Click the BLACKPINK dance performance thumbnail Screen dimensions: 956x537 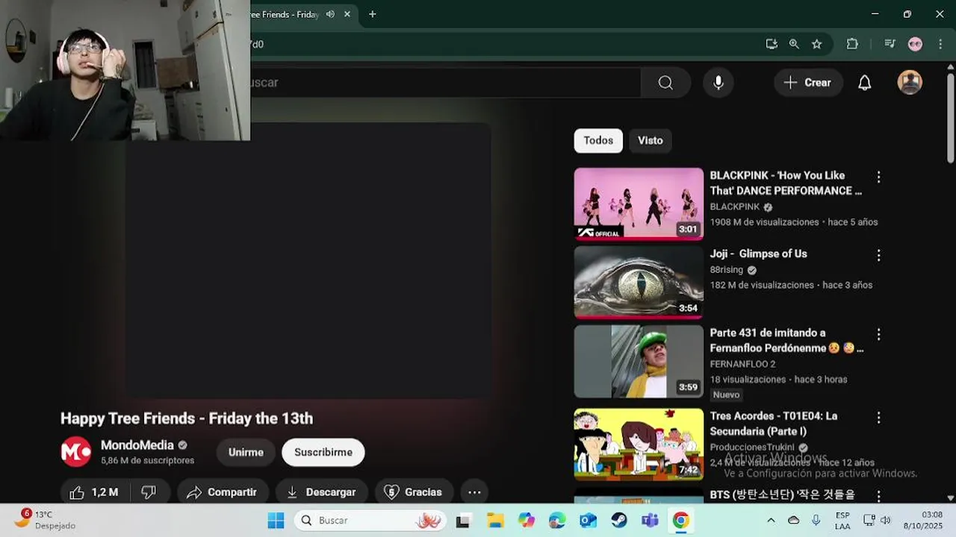point(639,203)
